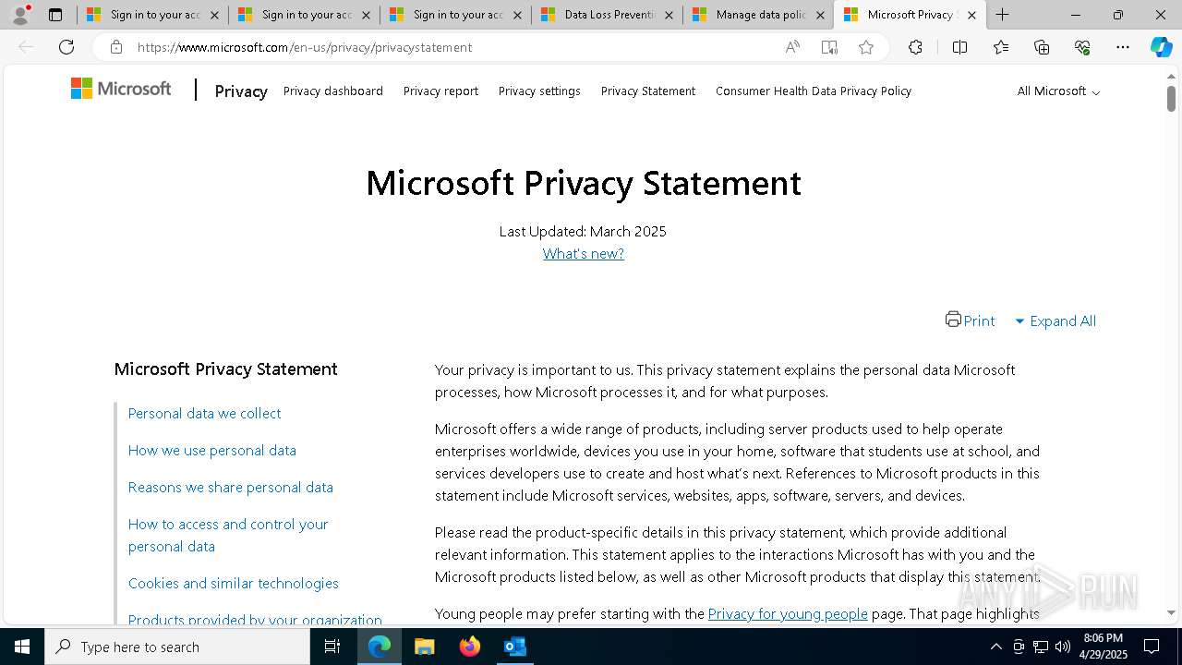Open network icon in system tray

pos(1041,647)
